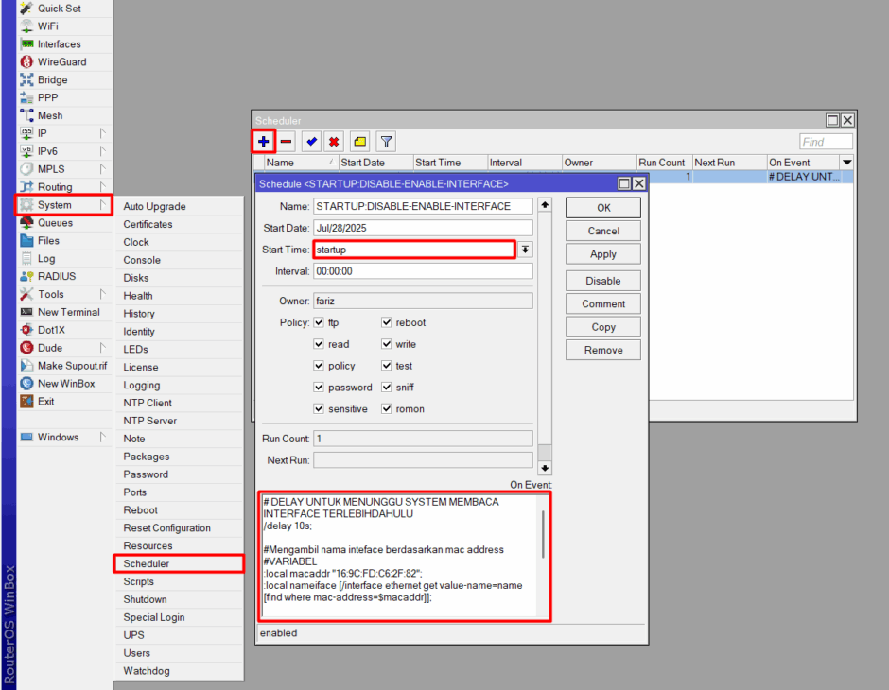Click inside the Interval input field
The width and height of the screenshot is (889, 690).
pos(423,270)
